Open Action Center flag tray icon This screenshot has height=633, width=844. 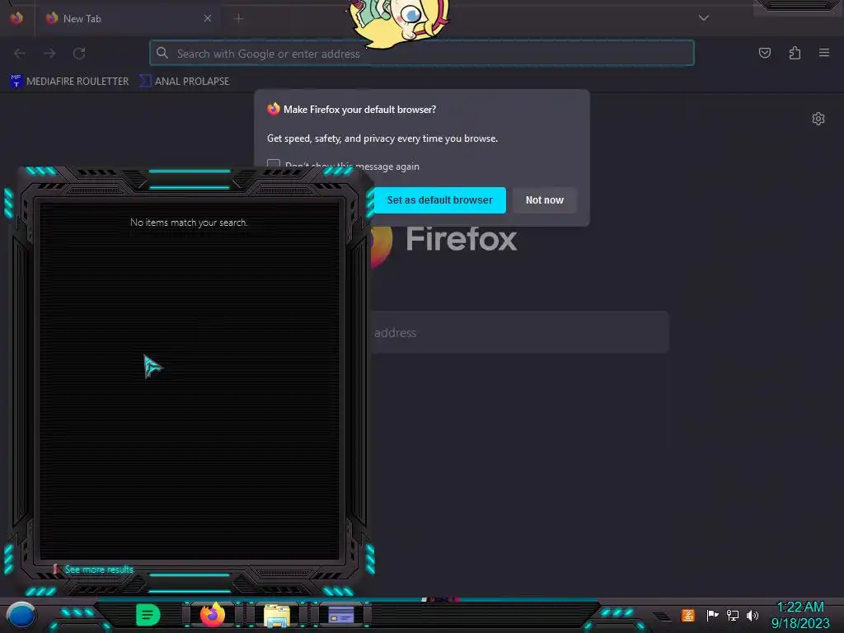tap(712, 615)
